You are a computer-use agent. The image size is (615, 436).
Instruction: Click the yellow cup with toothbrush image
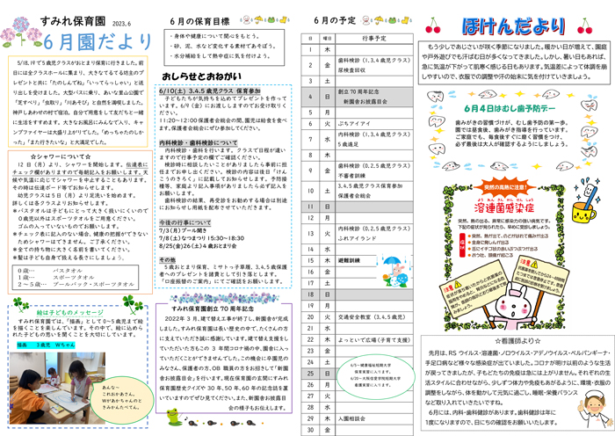(585, 202)
